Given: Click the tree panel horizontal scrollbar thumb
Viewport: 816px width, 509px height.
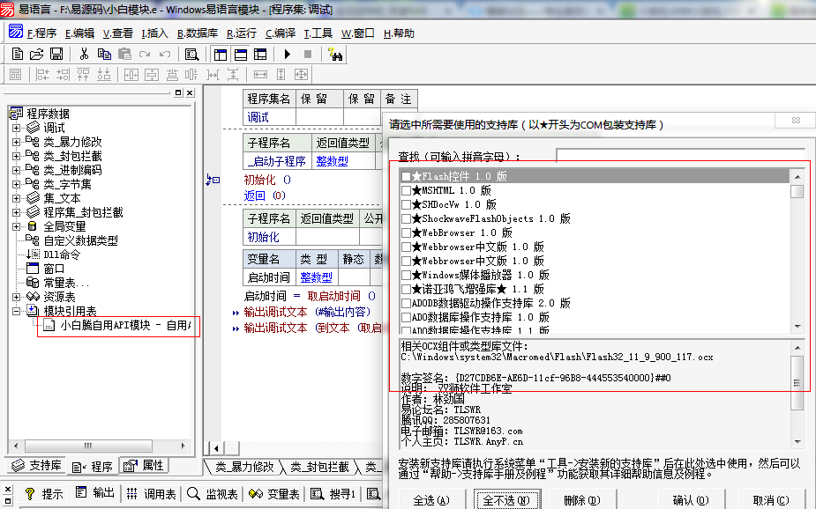Looking at the screenshot, I should 88,446.
